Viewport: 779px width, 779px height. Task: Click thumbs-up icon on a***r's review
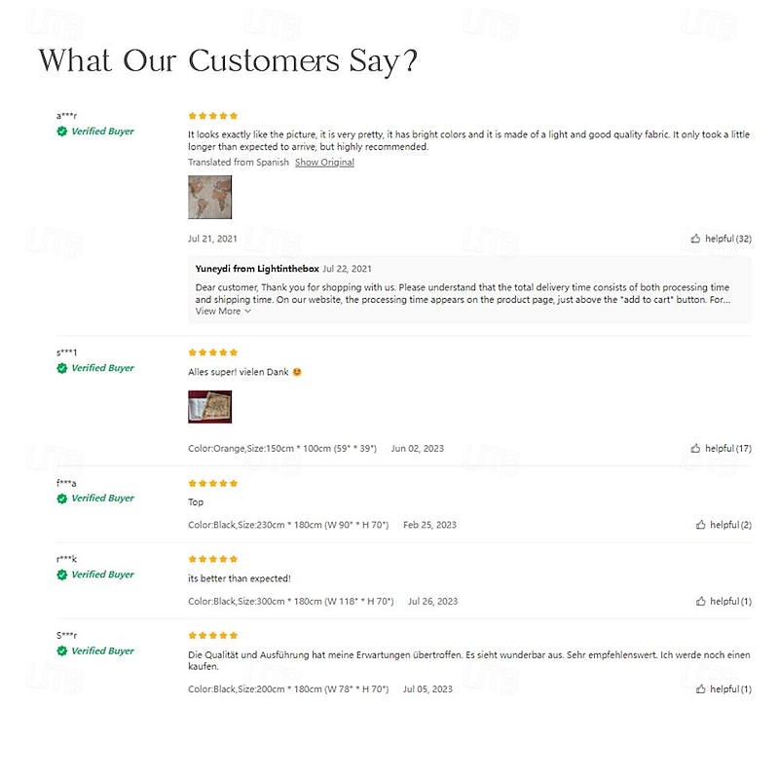coord(695,239)
